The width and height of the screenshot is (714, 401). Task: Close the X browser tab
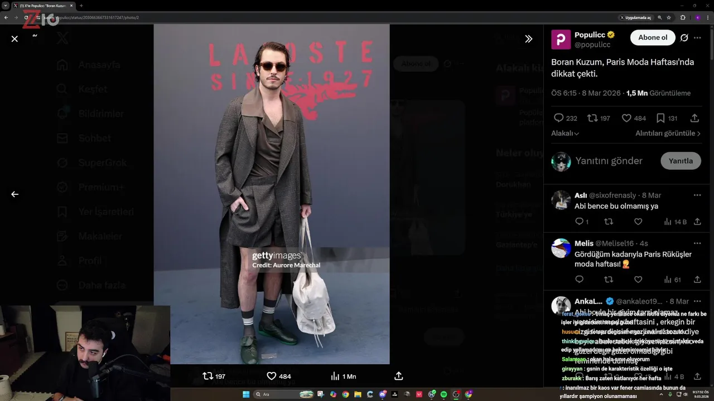(71, 6)
